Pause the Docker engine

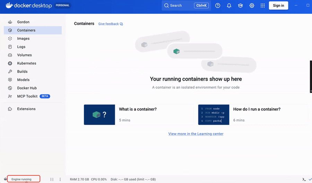pos(52,179)
